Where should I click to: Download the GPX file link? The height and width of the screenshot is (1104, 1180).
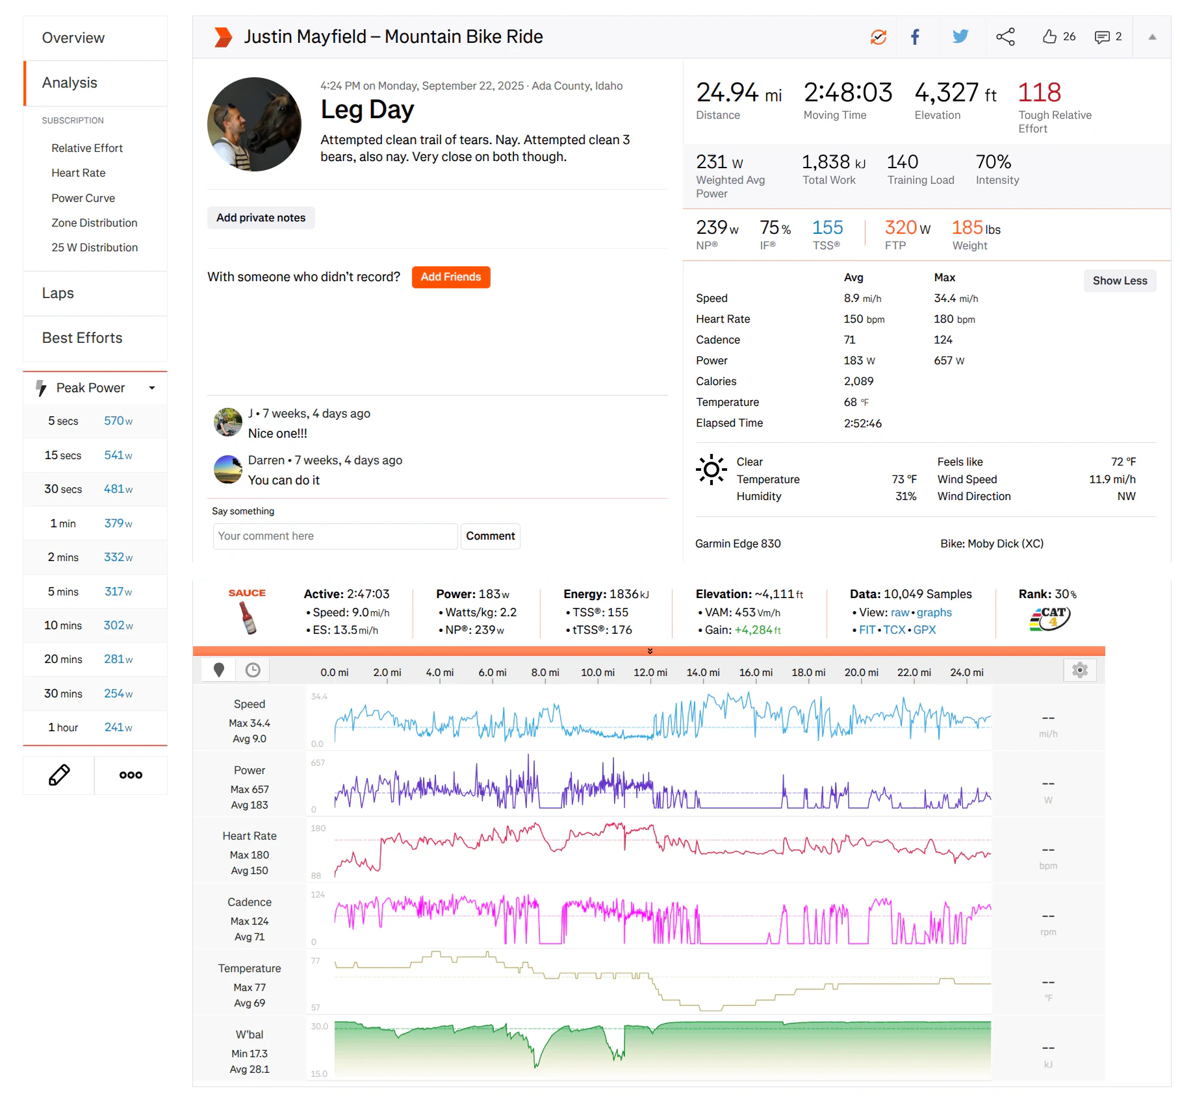point(924,630)
